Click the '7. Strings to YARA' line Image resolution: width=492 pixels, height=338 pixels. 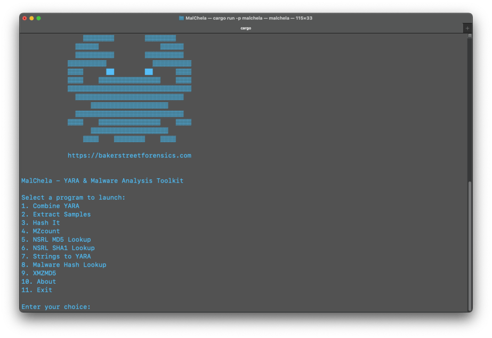[x=56, y=256]
